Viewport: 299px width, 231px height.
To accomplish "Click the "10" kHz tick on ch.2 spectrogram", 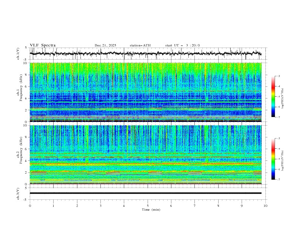I will click(25, 125).
